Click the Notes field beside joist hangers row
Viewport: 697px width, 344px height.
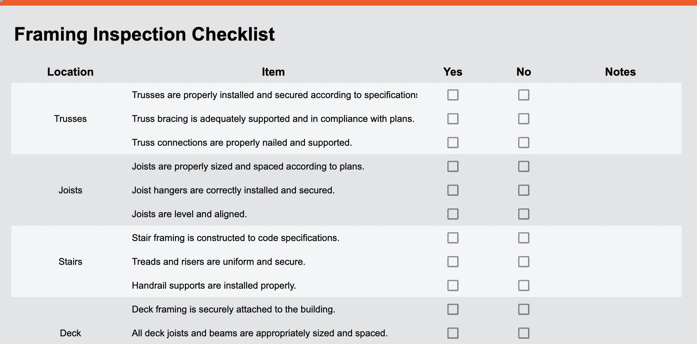(620, 190)
